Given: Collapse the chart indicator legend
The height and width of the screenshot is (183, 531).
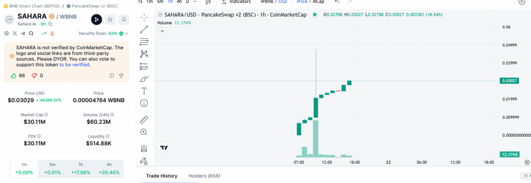Looking at the screenshot, I should point(162,31).
